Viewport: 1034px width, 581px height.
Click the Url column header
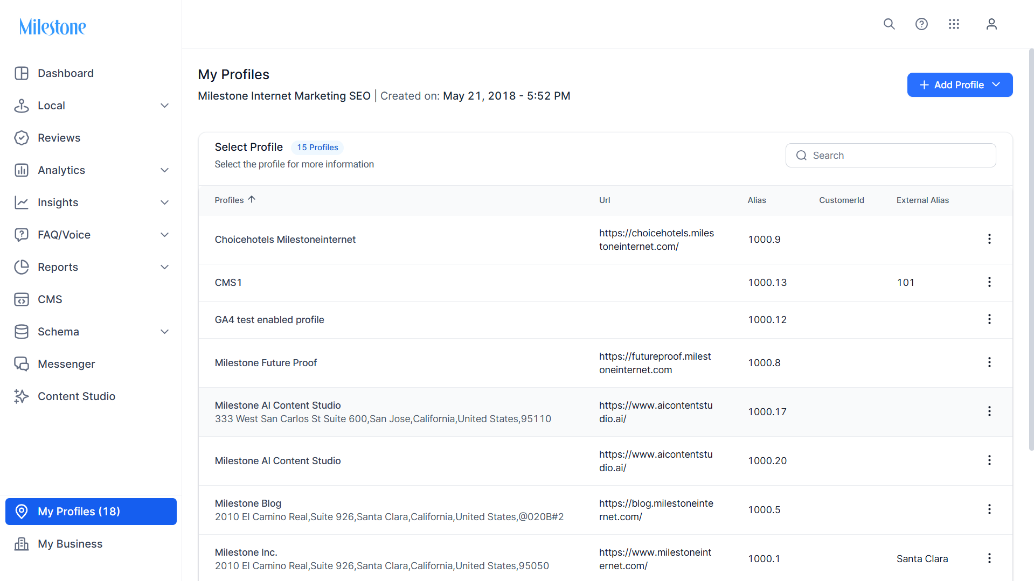(x=605, y=200)
